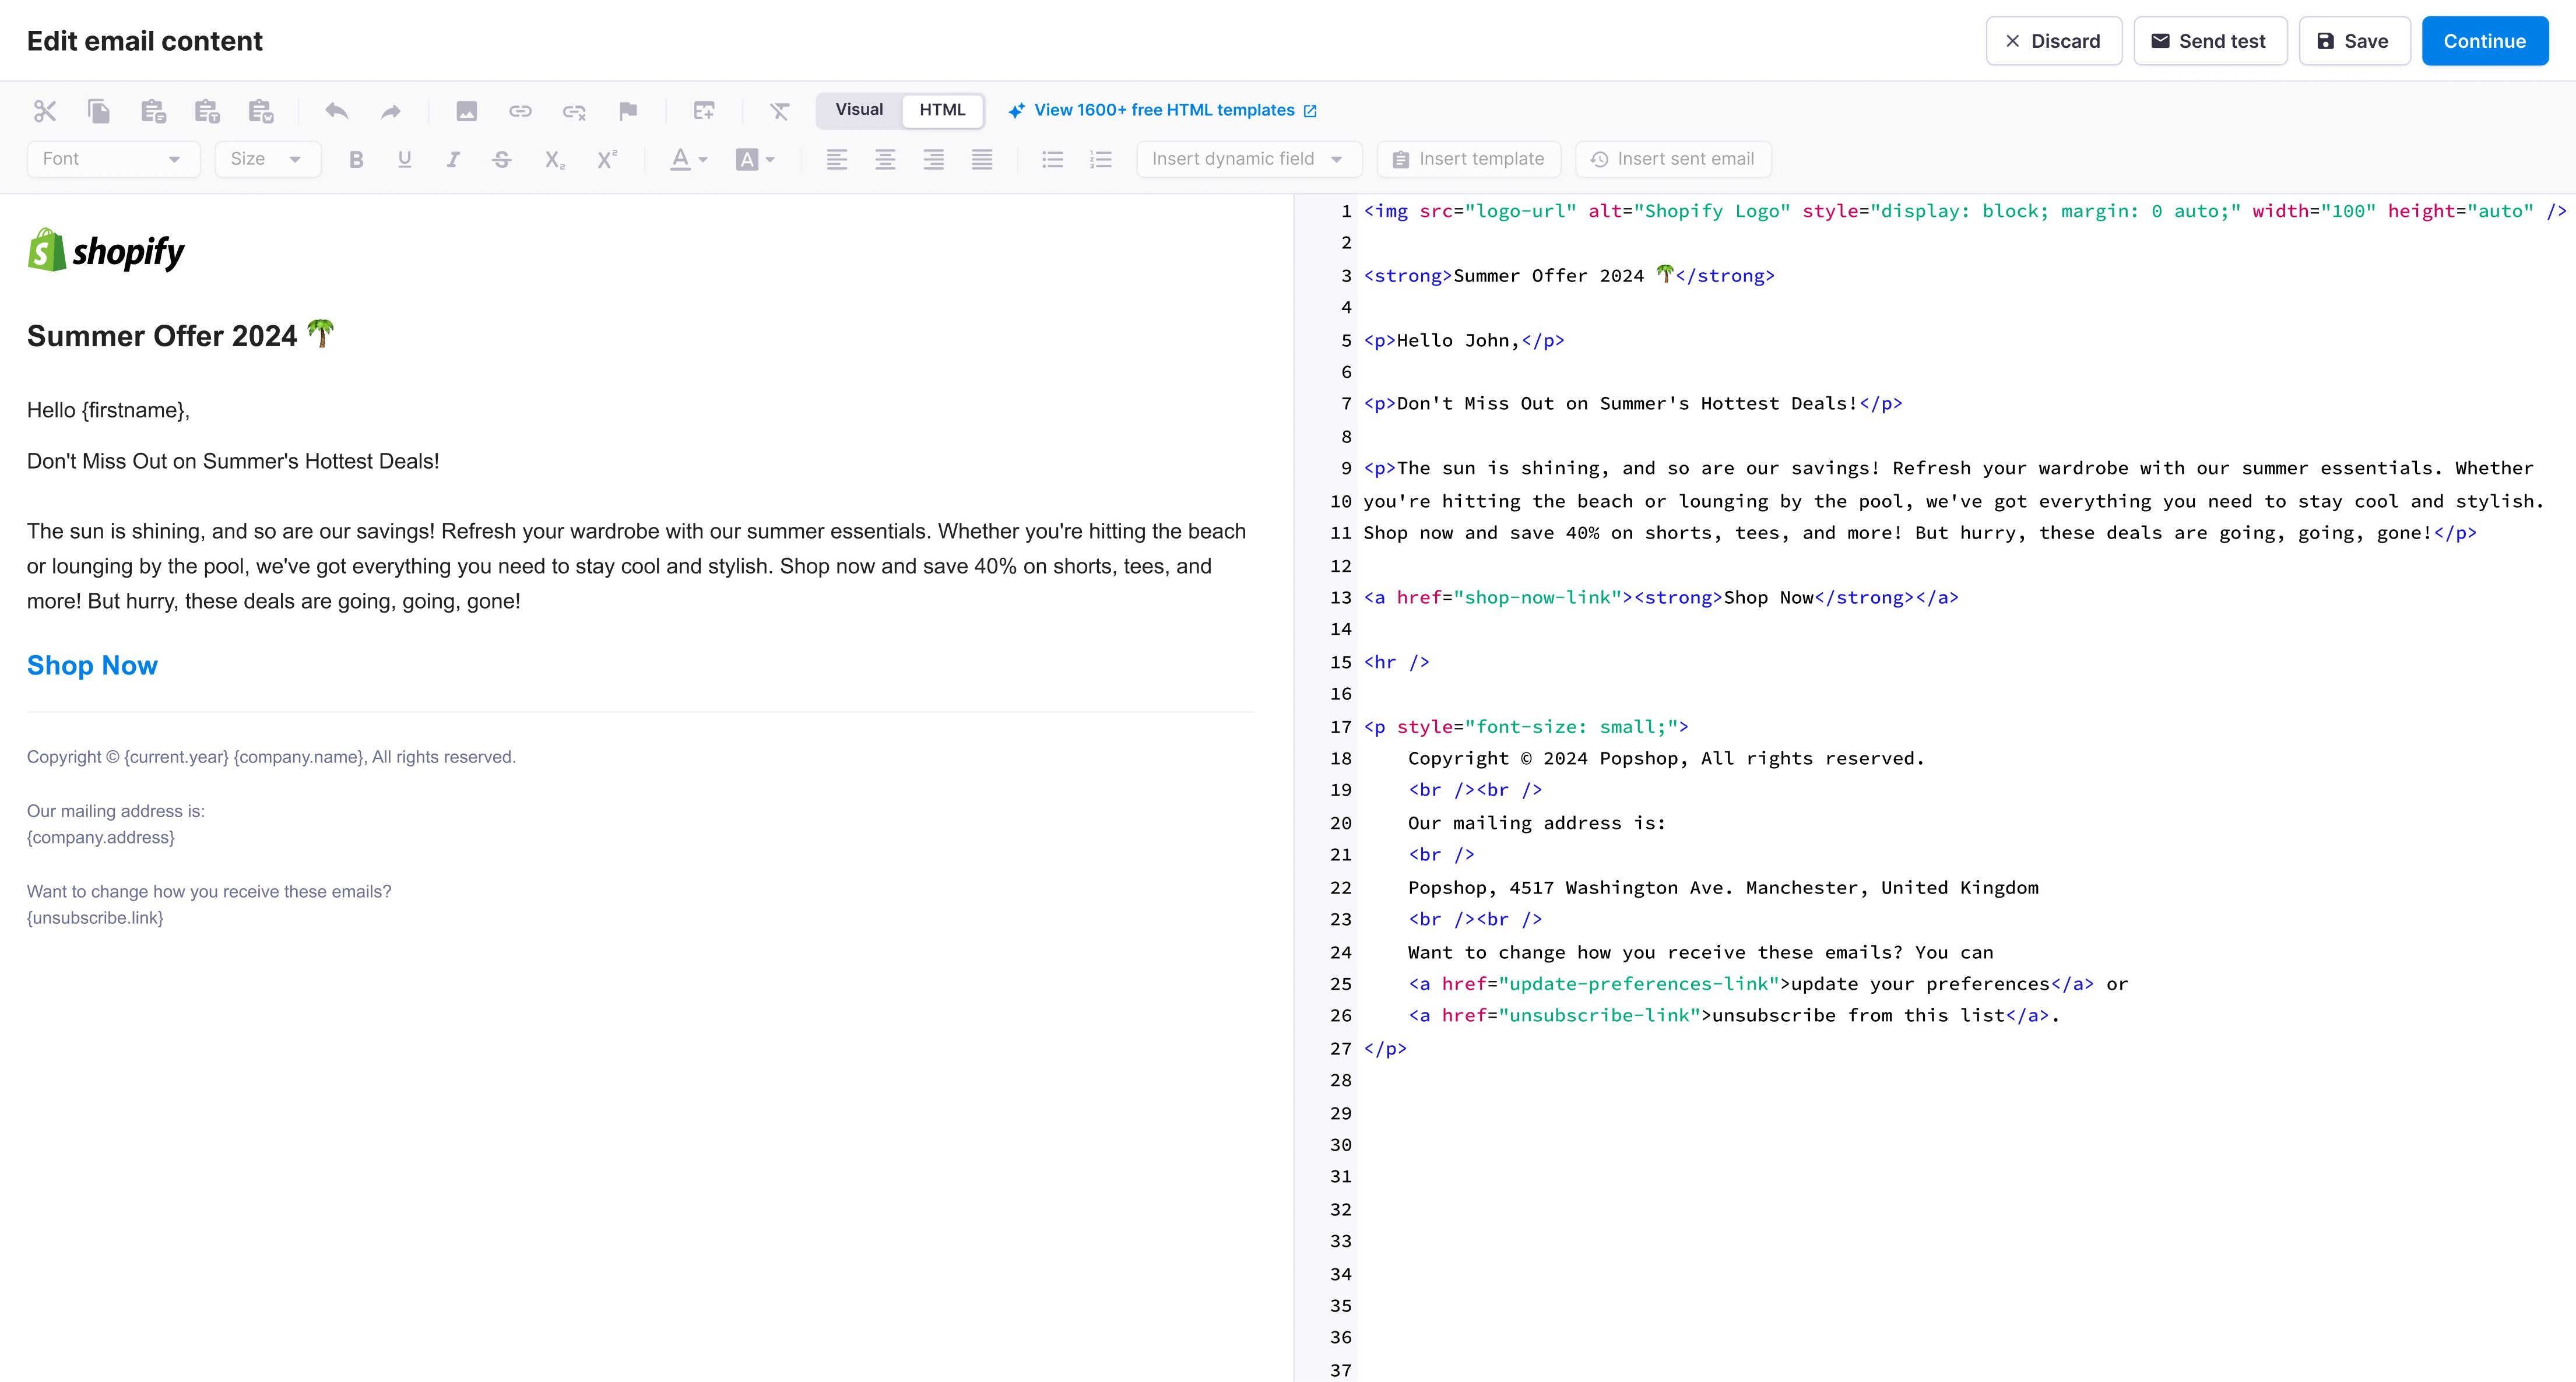The image size is (2576, 1382).
Task: Undo the last edit
Action: pyautogui.click(x=337, y=111)
